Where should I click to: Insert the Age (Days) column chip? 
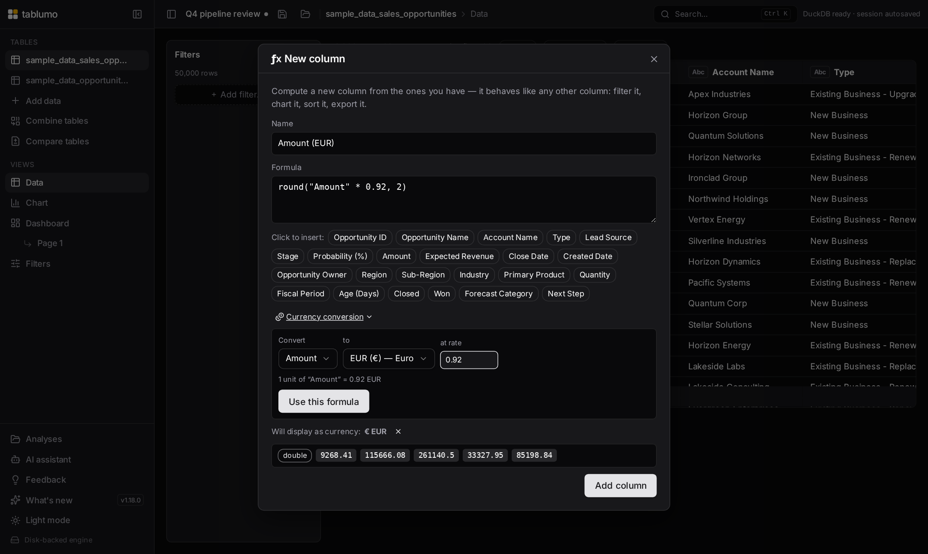(359, 294)
